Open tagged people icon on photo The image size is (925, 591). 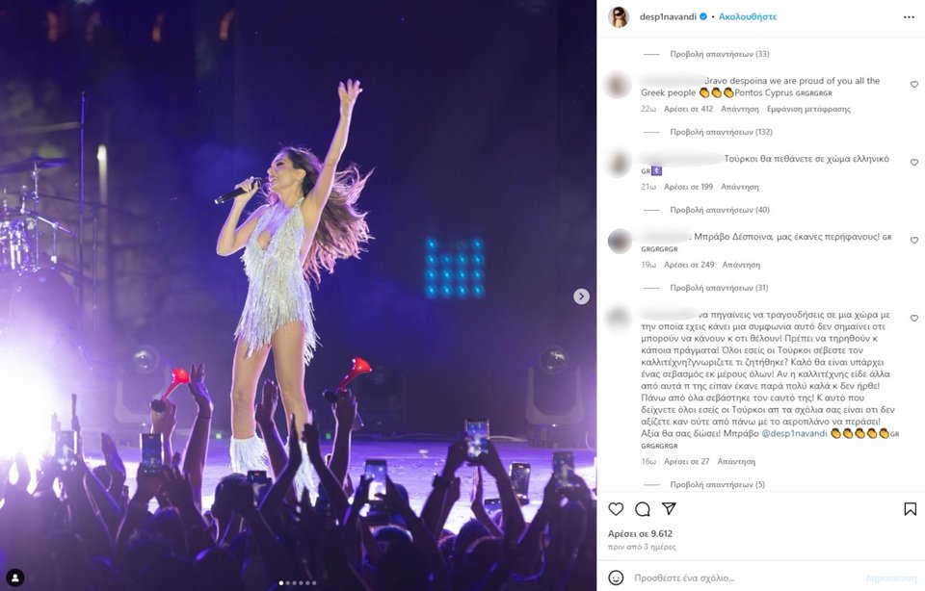point(15,578)
